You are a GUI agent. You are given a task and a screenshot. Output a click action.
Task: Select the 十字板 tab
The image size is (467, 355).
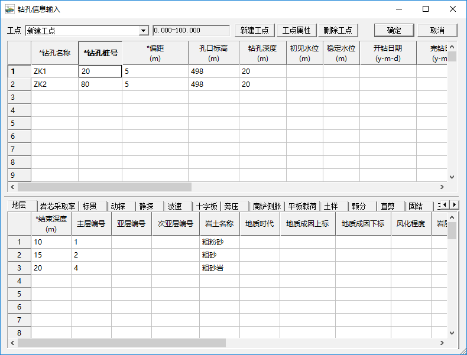pyautogui.click(x=206, y=206)
